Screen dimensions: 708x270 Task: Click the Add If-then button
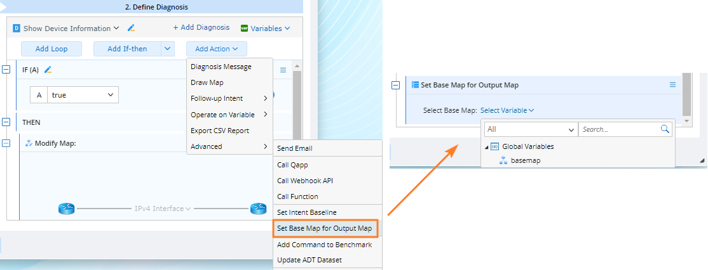(127, 49)
